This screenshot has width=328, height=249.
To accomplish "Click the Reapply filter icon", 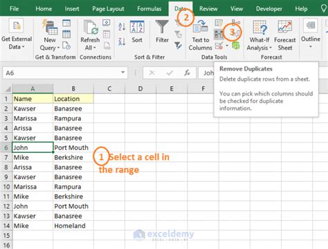I will click(178, 35).
